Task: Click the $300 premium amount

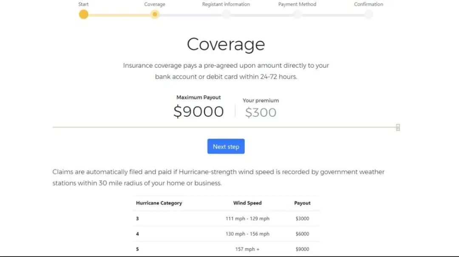Action: tap(261, 112)
